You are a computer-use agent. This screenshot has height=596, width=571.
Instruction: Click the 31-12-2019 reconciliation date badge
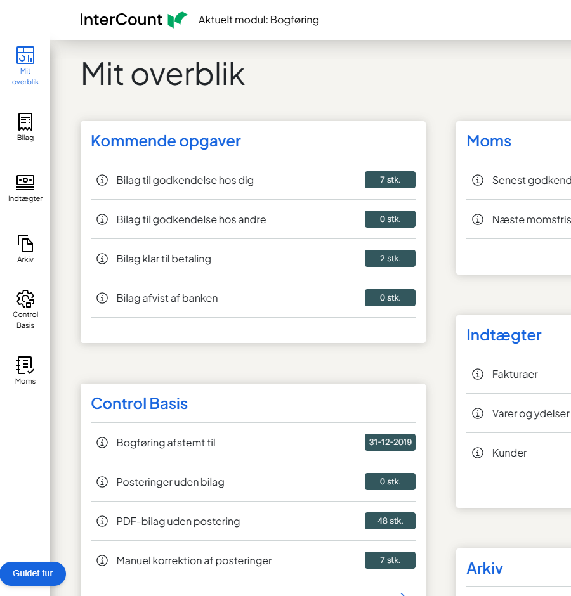(x=390, y=443)
